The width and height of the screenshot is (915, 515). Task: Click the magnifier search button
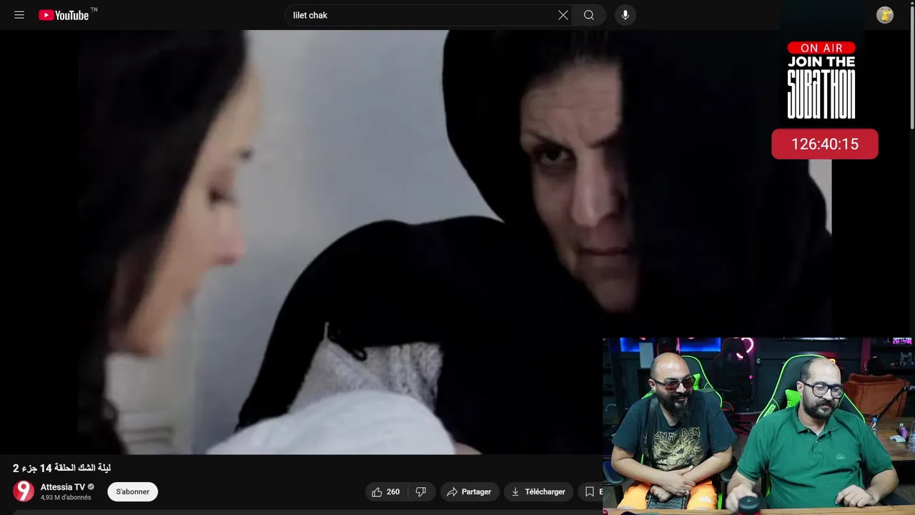[x=589, y=15]
